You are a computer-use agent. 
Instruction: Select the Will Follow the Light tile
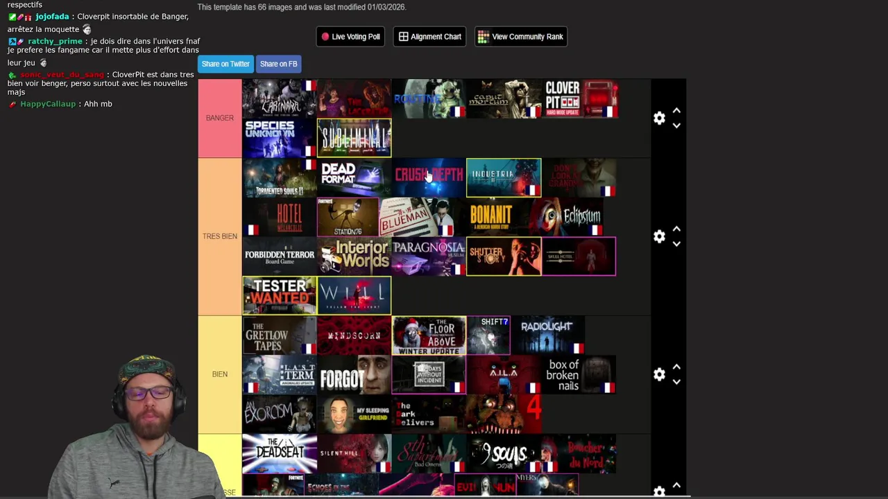(x=354, y=296)
